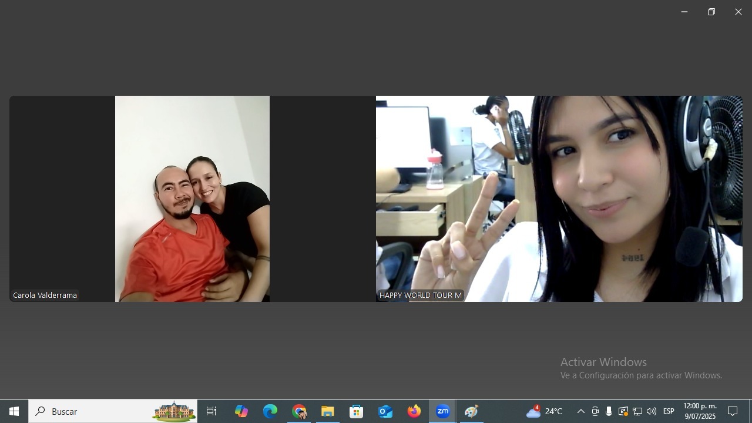Image resolution: width=752 pixels, height=423 pixels.
Task: Open the Windows Start menu
Action: [x=14, y=411]
